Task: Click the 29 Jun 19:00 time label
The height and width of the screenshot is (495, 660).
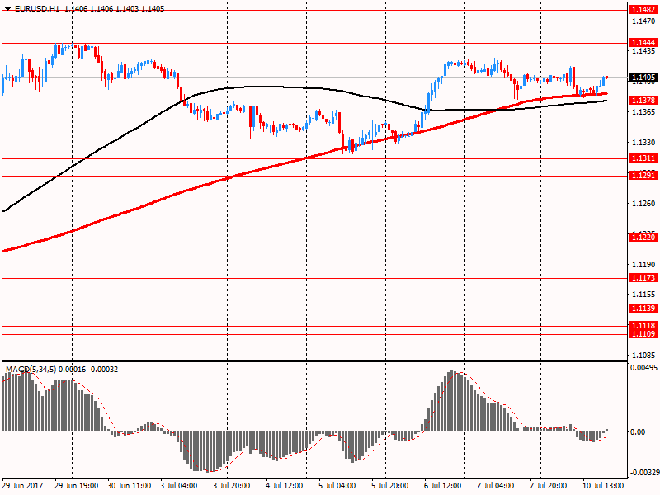Action: pyautogui.click(x=76, y=486)
